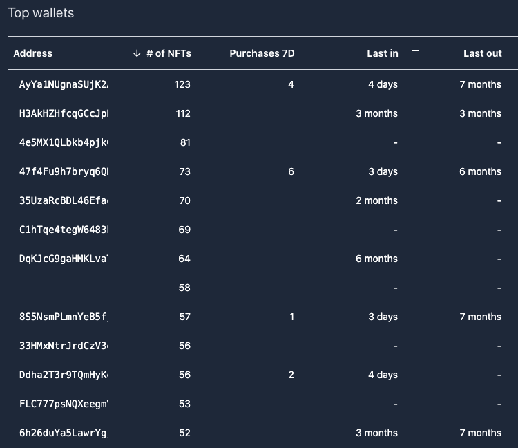Image resolution: width=518 pixels, height=448 pixels.
Task: Sort by Last out column header
Action: (x=482, y=53)
